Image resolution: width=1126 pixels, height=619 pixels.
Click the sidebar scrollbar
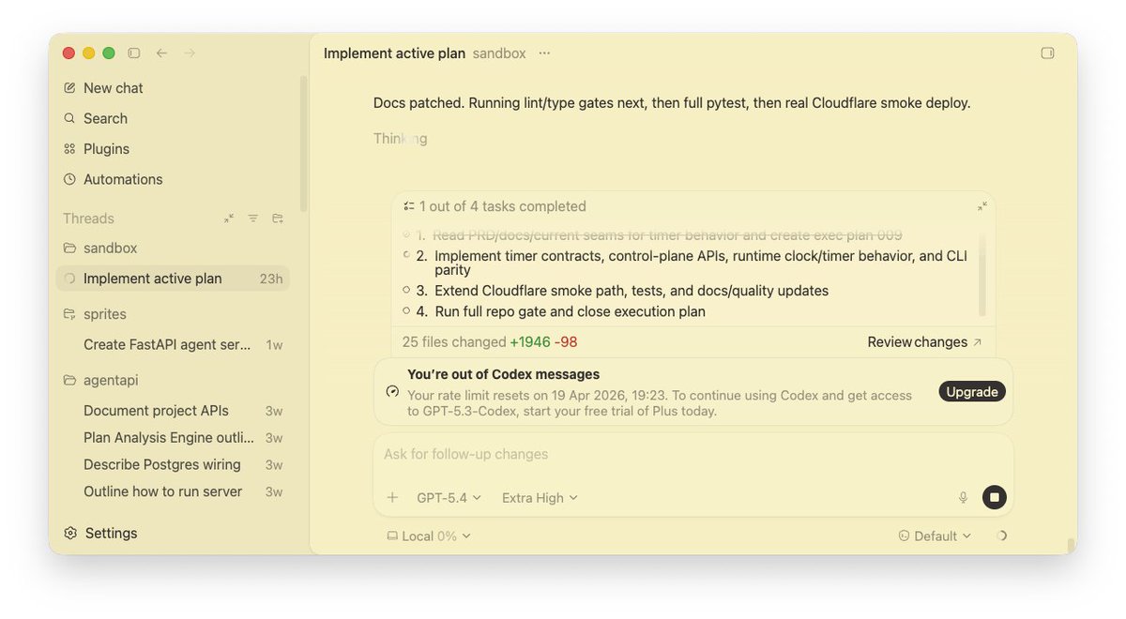click(x=303, y=143)
